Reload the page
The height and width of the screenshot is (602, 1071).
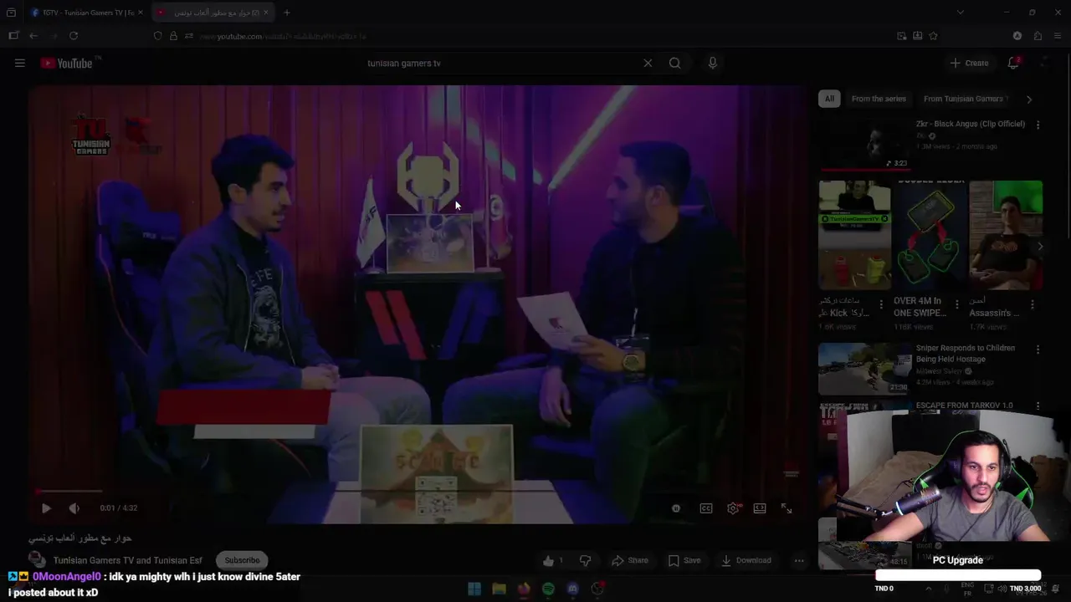point(74,36)
